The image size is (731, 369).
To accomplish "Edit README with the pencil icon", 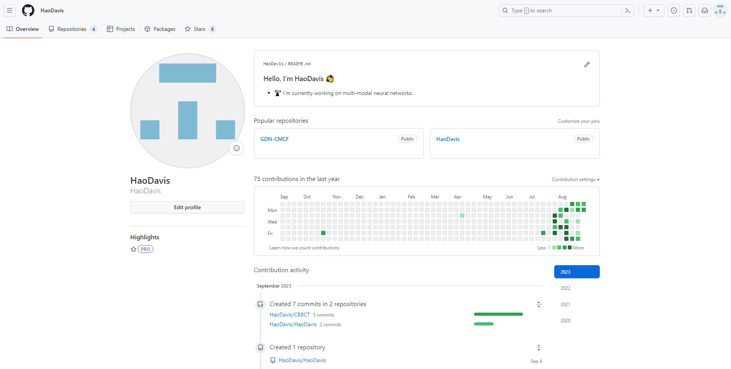I will [587, 64].
